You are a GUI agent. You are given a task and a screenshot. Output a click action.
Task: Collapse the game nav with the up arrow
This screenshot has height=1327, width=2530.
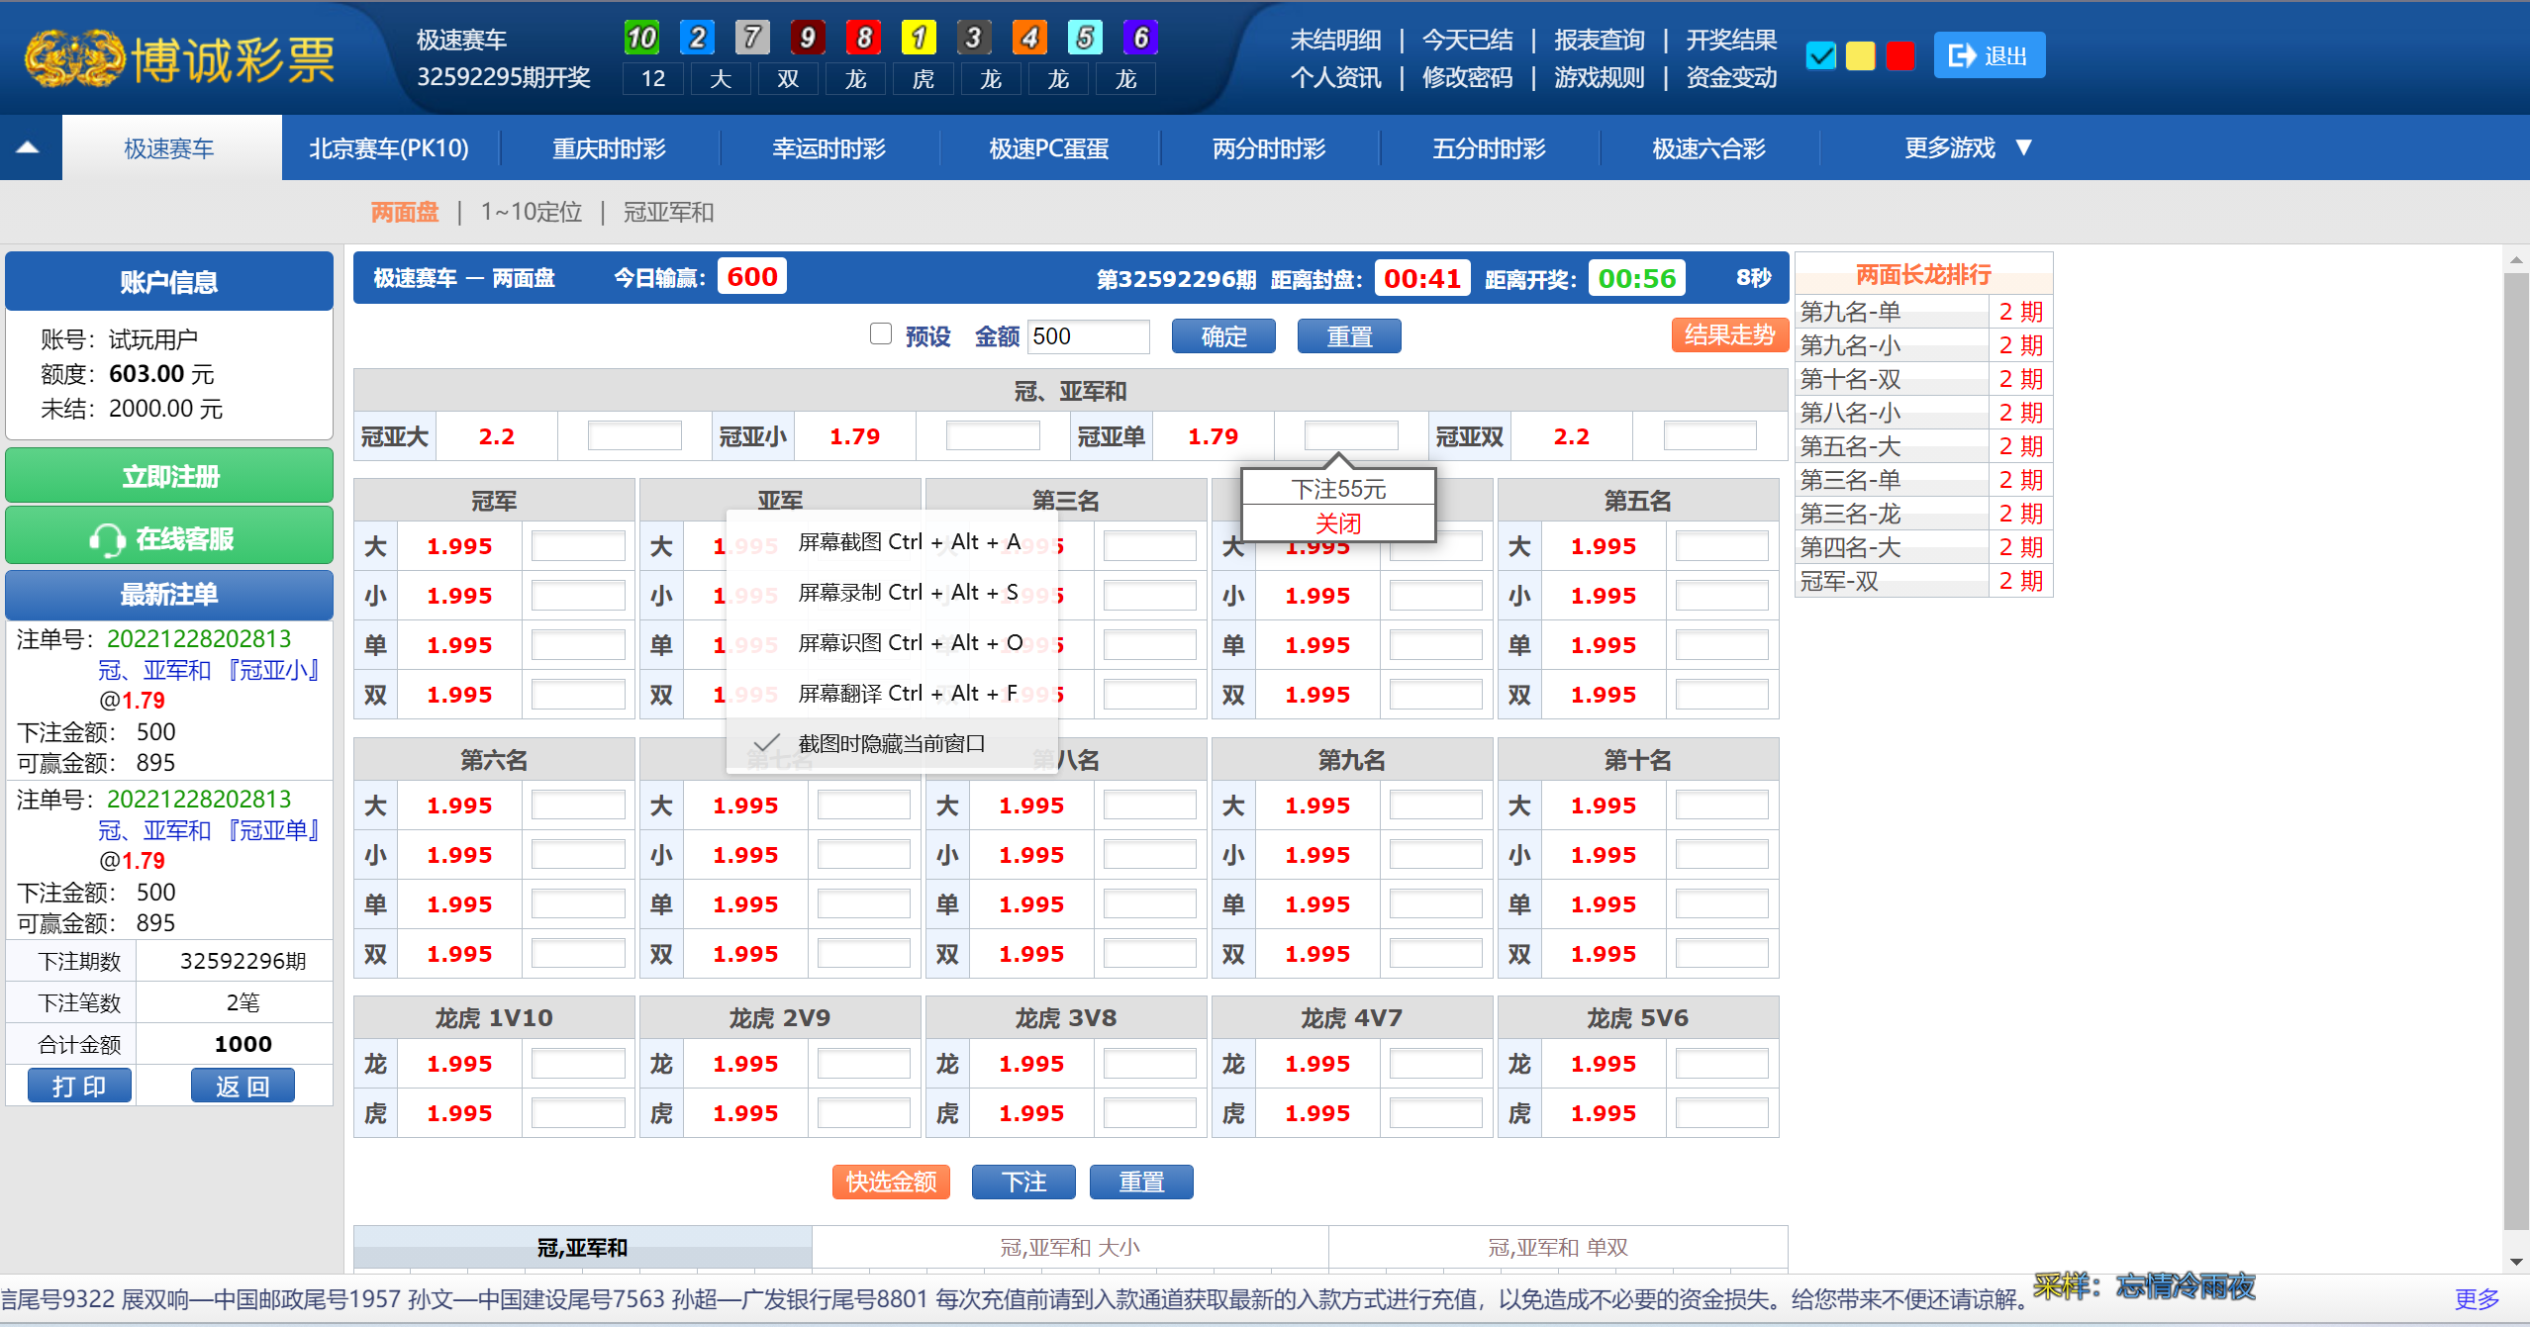point(28,147)
